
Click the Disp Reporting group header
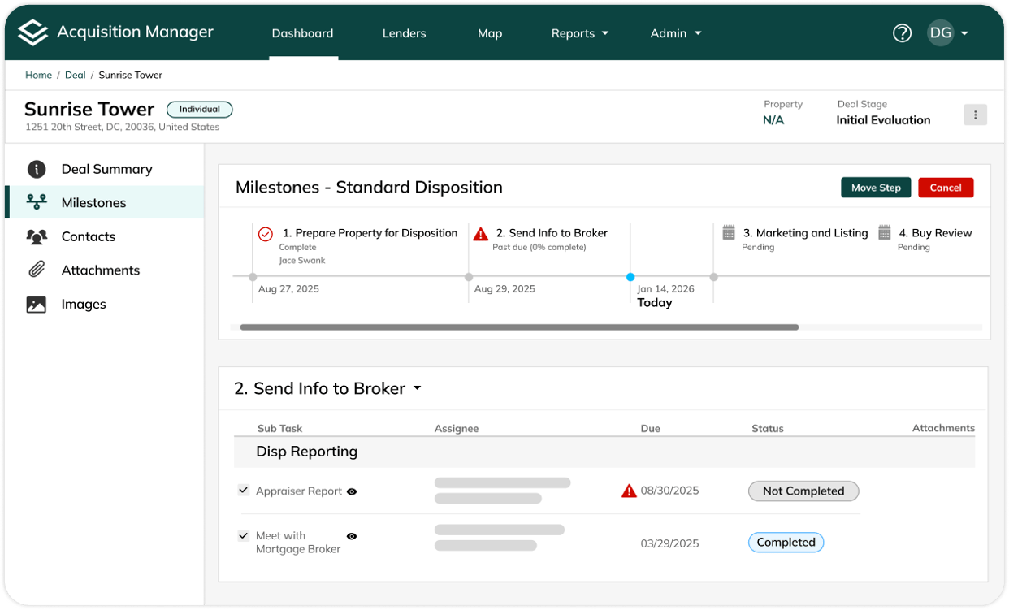coord(604,452)
